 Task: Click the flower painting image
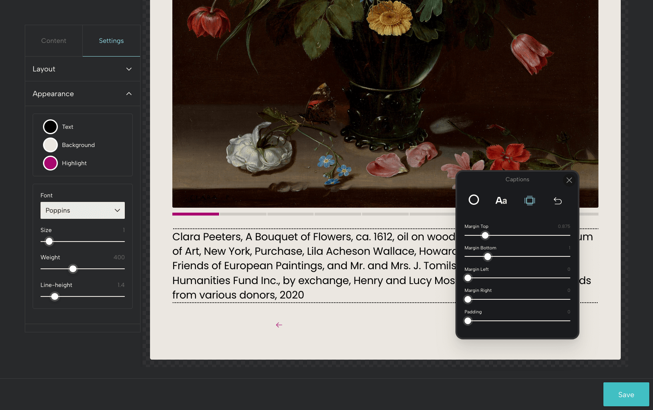[x=385, y=103]
